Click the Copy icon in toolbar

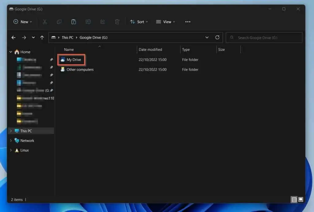59,22
